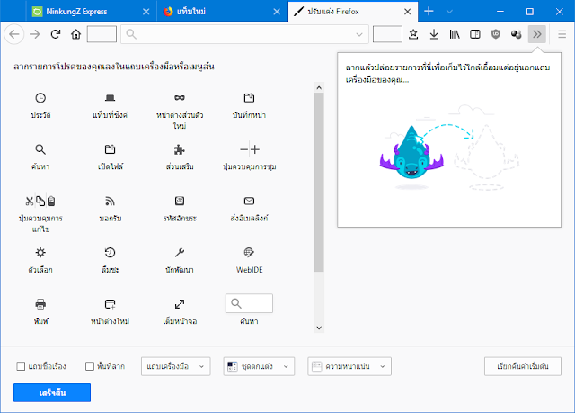This screenshot has height=413, width=575.
Task: Close the ปรับแต่ง Firefox customize tab
Action: [407, 12]
